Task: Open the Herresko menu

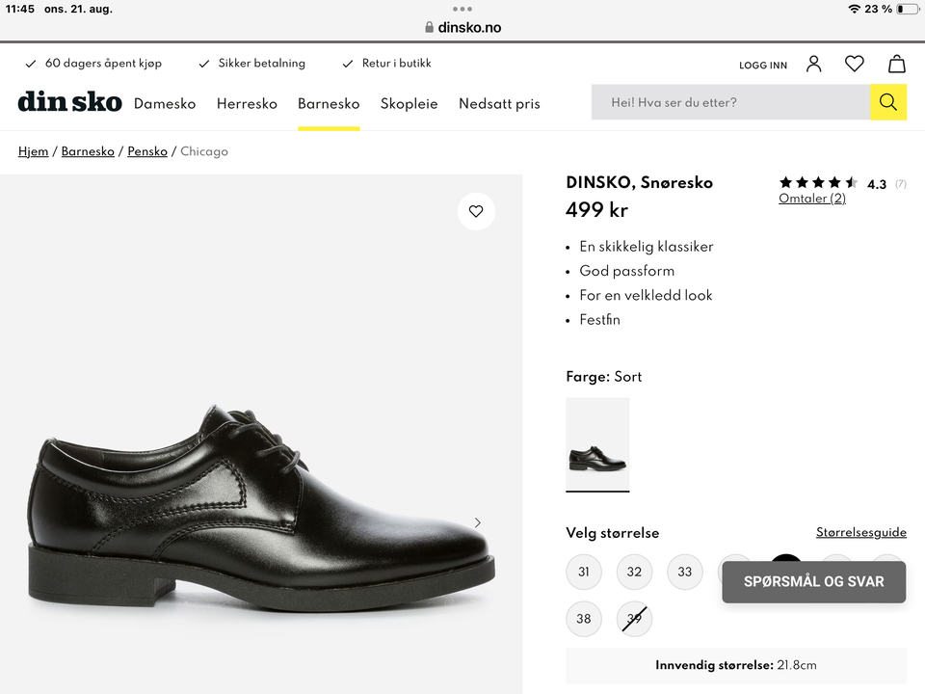Action: pyautogui.click(x=247, y=104)
